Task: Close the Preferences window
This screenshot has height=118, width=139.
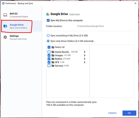Action: point(136,3)
